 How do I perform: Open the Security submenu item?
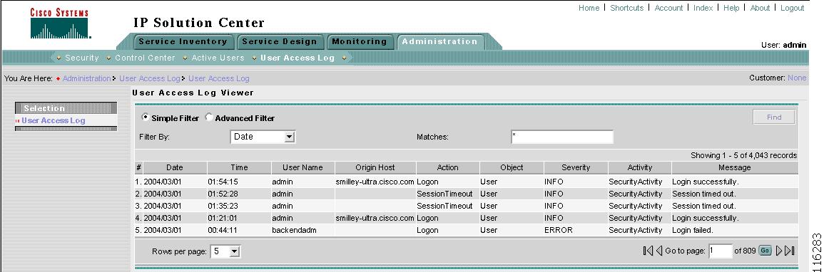[x=81, y=58]
